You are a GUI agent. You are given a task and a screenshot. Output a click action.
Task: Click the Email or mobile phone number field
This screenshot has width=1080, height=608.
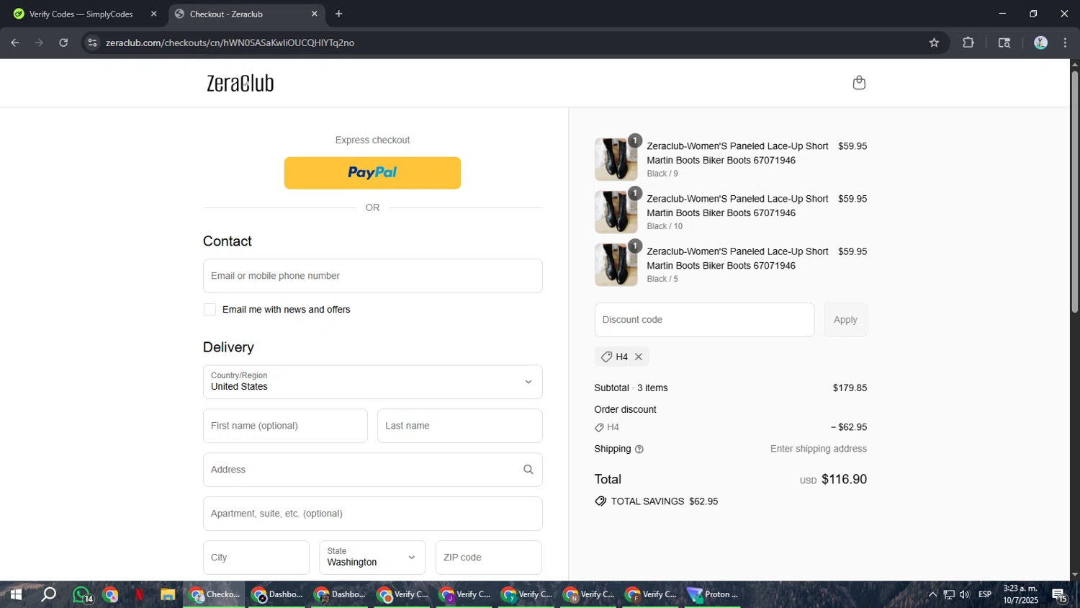coord(372,276)
